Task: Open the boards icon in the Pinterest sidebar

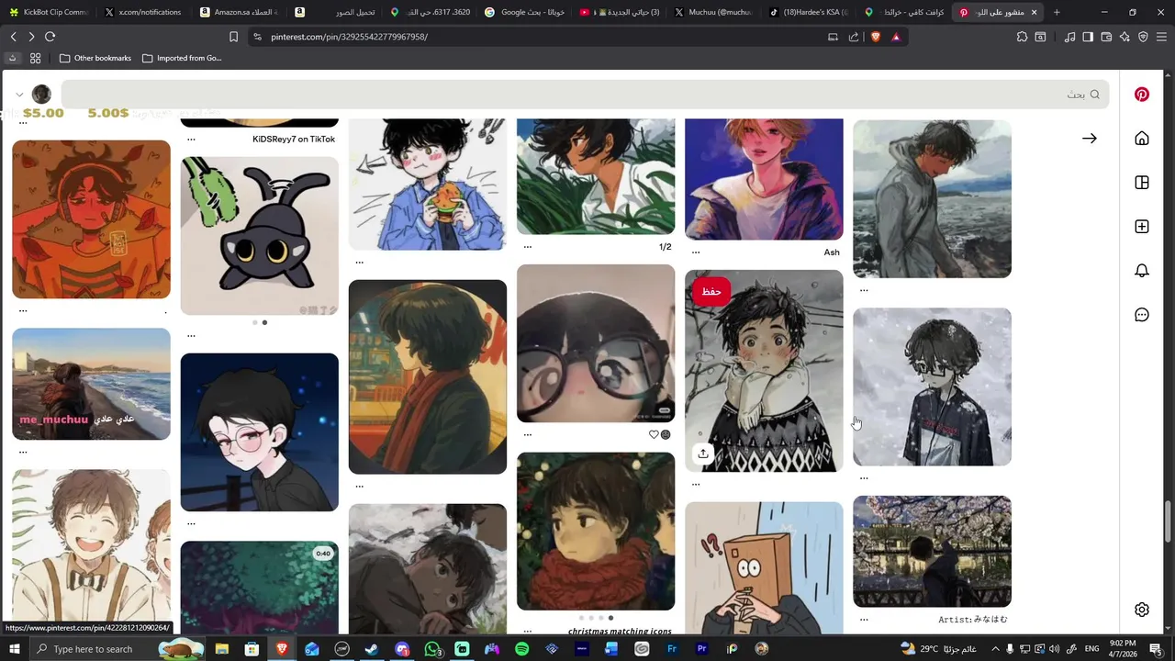Action: click(x=1142, y=183)
